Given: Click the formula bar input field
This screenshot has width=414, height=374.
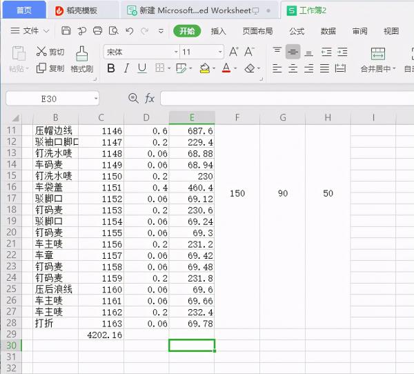Looking at the screenshot, I should pyautogui.click(x=287, y=99).
